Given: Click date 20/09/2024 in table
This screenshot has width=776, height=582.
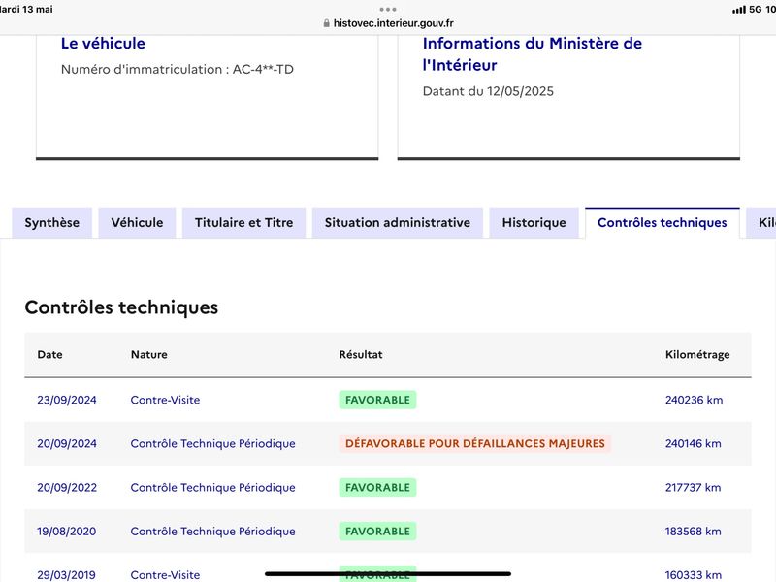Looking at the screenshot, I should click(67, 443).
